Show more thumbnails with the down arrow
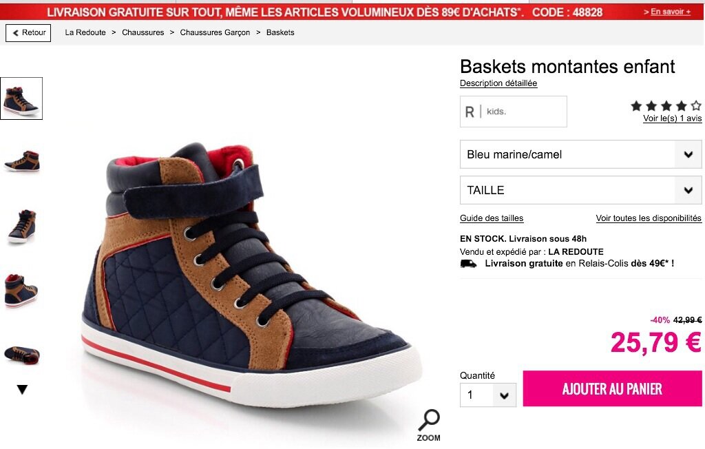Viewport: 705px width, 449px height. point(22,390)
